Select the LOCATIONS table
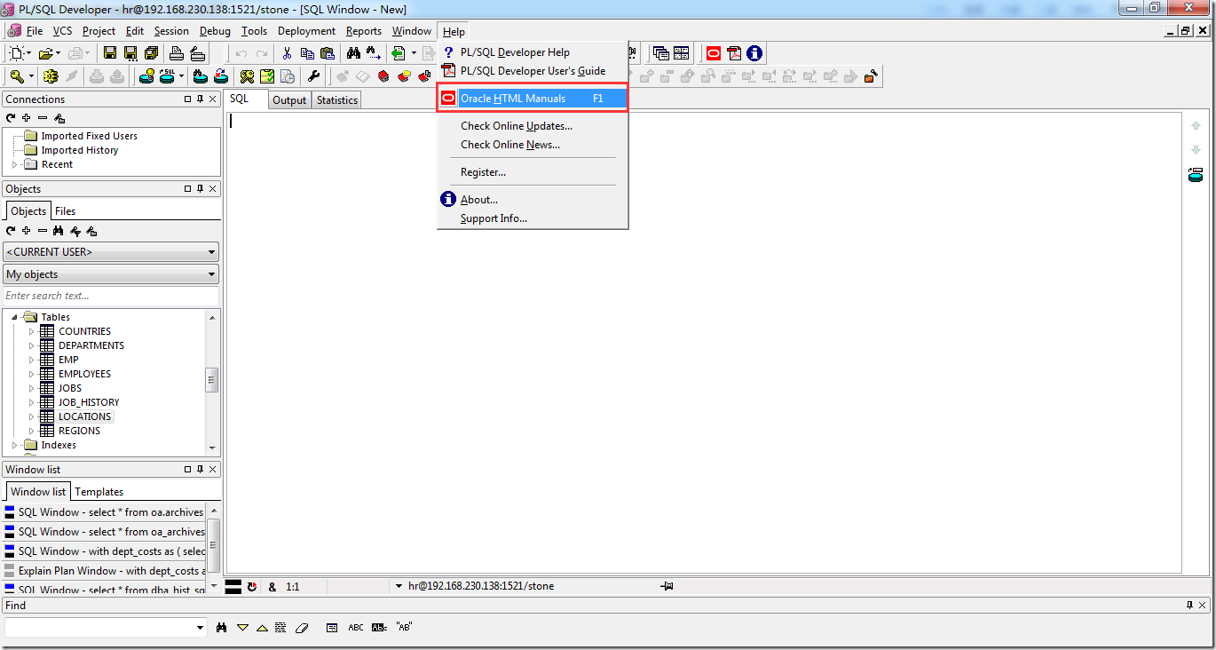Viewport: 1216px width, 650px height. coord(84,416)
